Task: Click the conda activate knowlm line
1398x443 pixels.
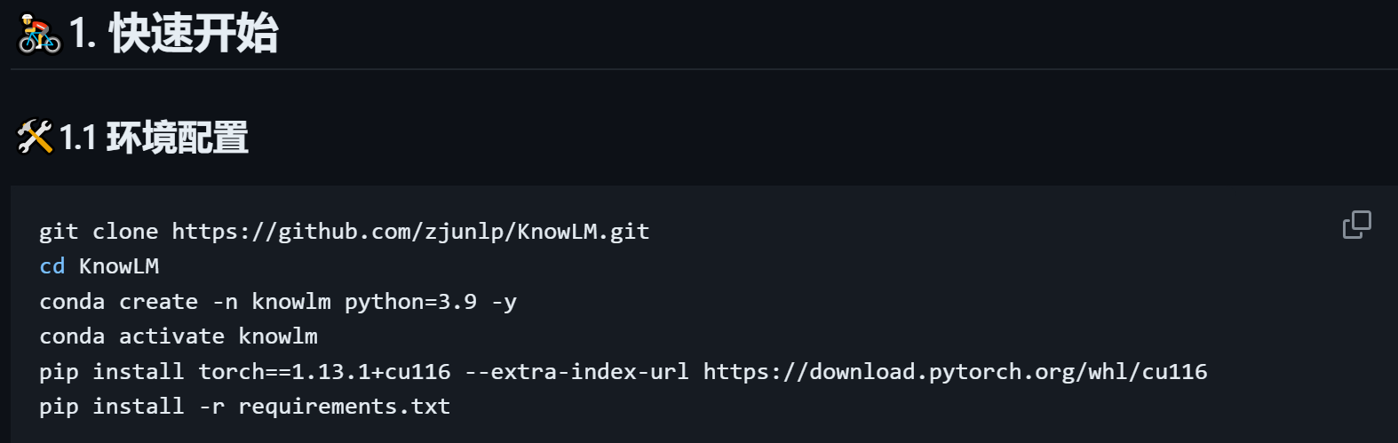Action: [x=179, y=336]
